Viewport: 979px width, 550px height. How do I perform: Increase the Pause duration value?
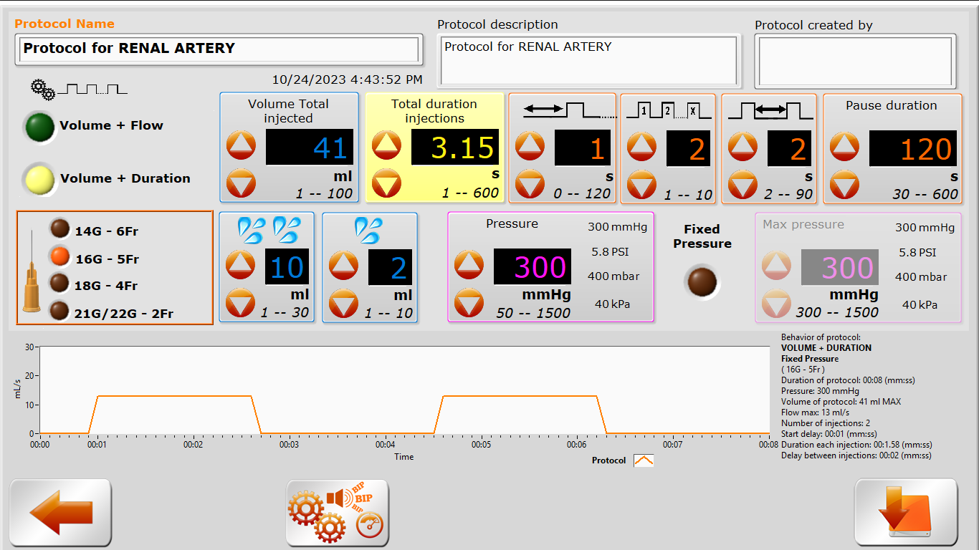[x=844, y=146]
